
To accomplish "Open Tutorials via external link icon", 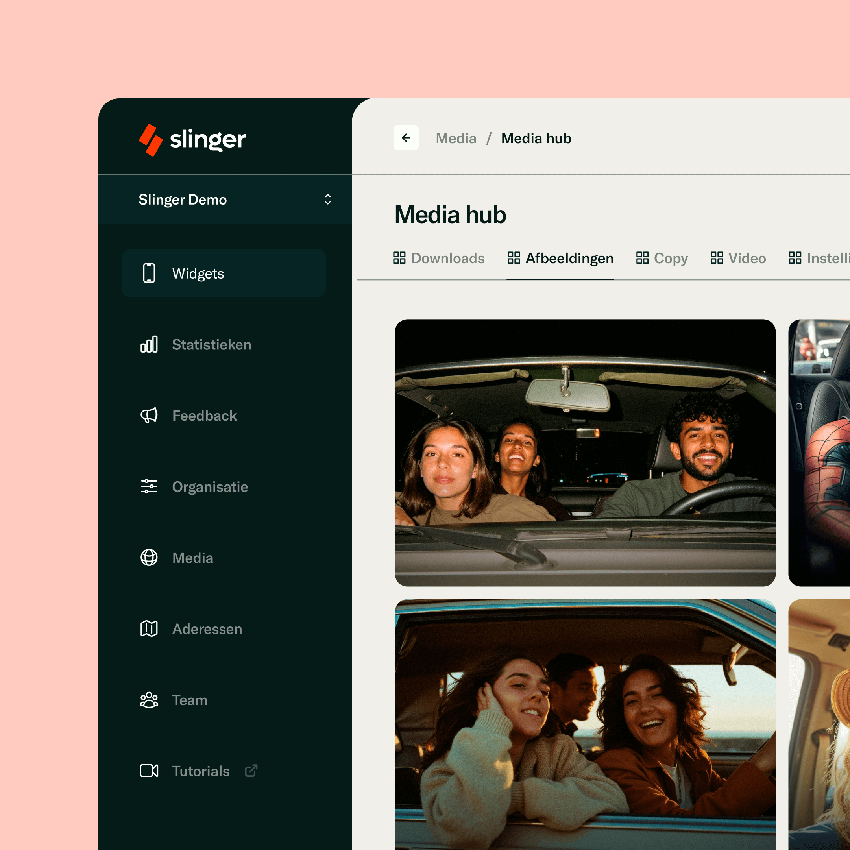I will tap(251, 771).
